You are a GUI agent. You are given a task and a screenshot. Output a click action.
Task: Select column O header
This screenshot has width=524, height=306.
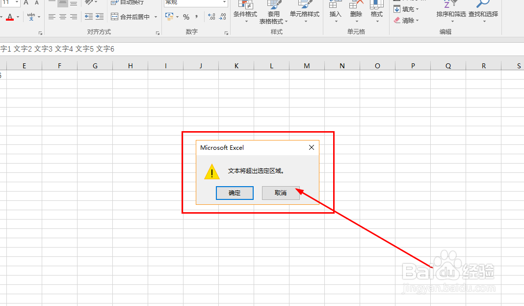coord(378,66)
